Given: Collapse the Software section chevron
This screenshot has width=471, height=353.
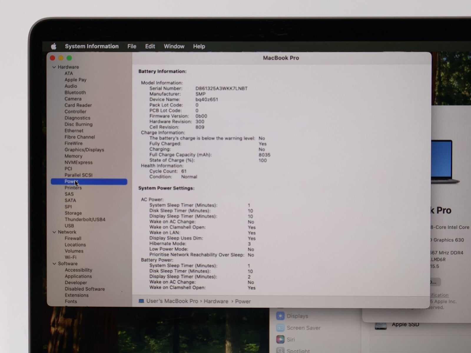Looking at the screenshot, I should [54, 264].
